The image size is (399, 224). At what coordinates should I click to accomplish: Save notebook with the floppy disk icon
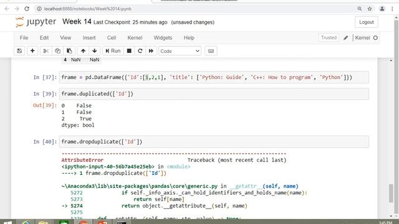point(19,51)
